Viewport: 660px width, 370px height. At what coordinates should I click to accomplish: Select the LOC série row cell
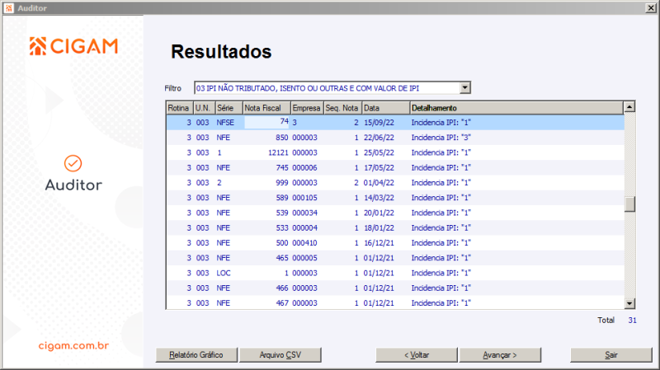coord(224,273)
